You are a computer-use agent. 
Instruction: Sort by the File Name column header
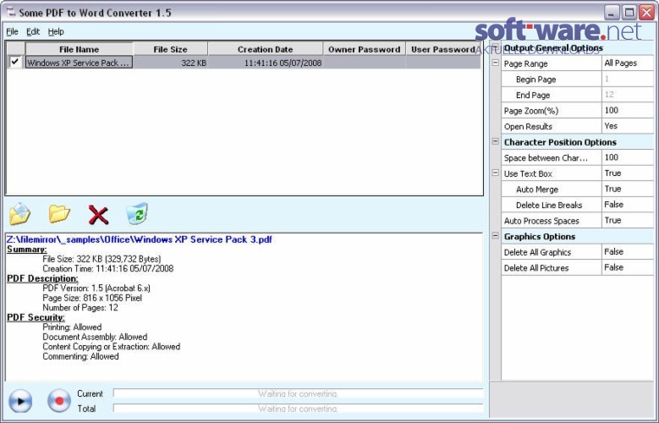coord(79,49)
